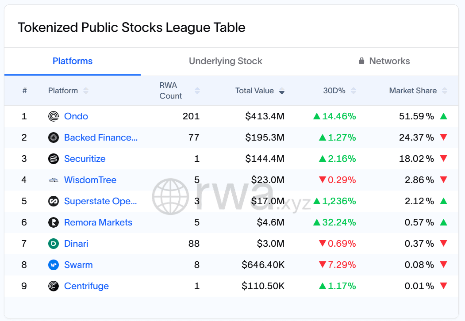Screen dimensions: 465x321
Task: Click the Ondo platform logo icon
Action: point(54,116)
